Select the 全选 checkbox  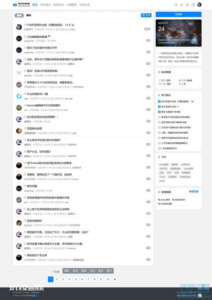[53, 271]
